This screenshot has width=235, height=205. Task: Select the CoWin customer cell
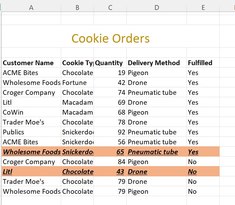pyautogui.click(x=14, y=112)
